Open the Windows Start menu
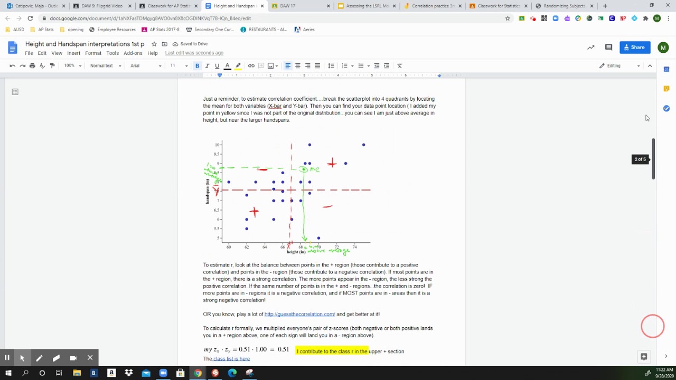 [x=8, y=373]
